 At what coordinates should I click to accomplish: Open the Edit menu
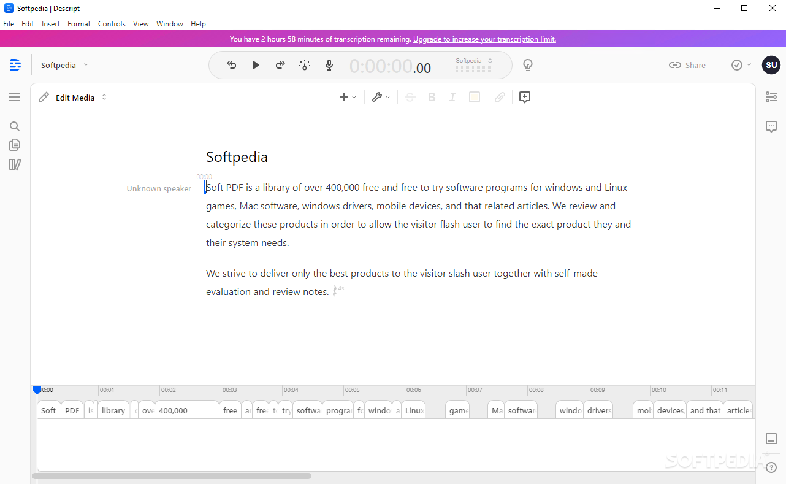coord(28,24)
